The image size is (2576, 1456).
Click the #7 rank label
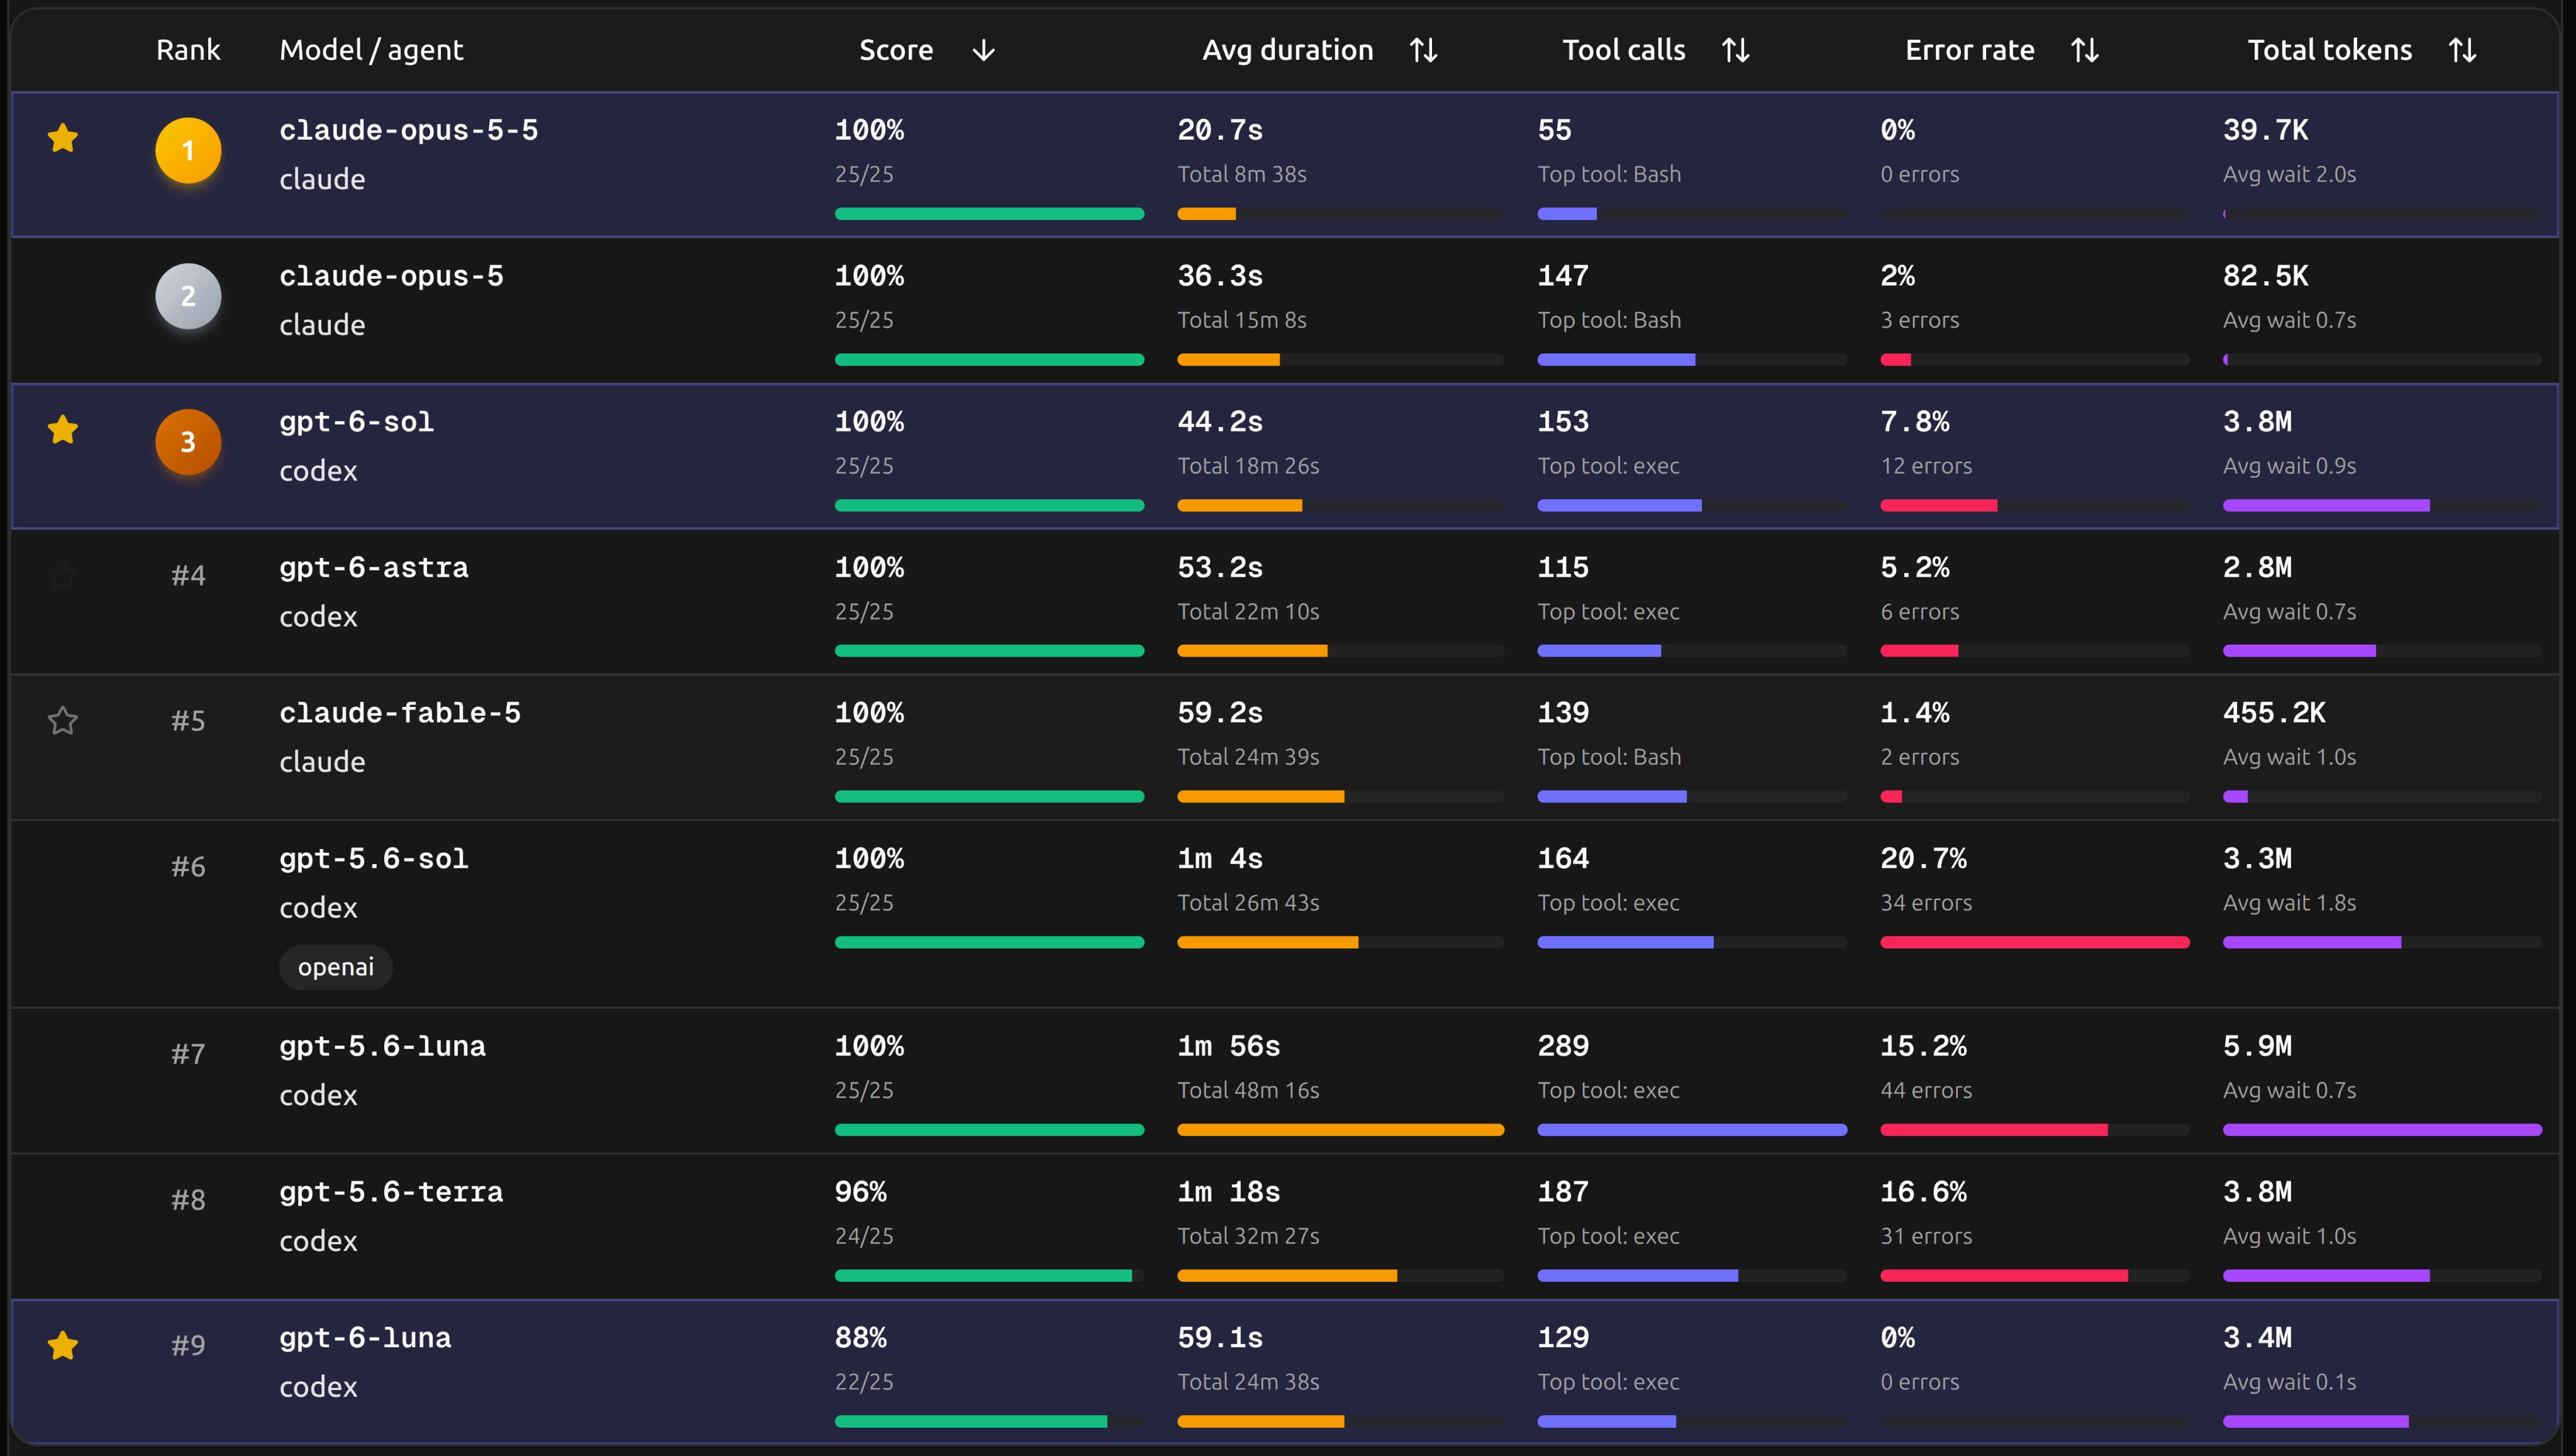[188, 1053]
